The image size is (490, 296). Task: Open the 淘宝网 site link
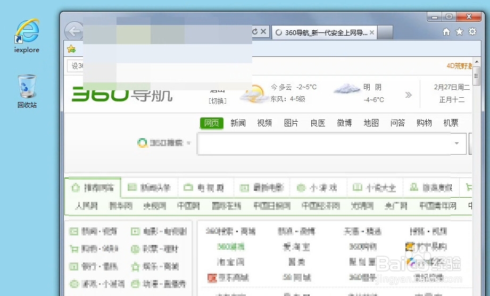click(230, 261)
